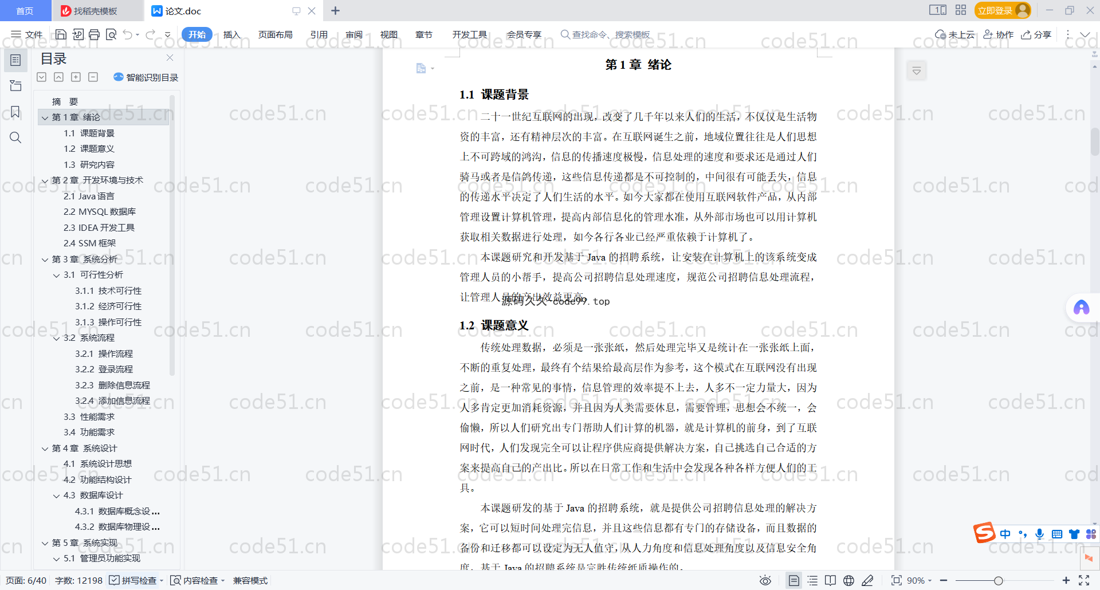Switch to Web layout view (globe icon)
The image size is (1100, 590).
(848, 580)
